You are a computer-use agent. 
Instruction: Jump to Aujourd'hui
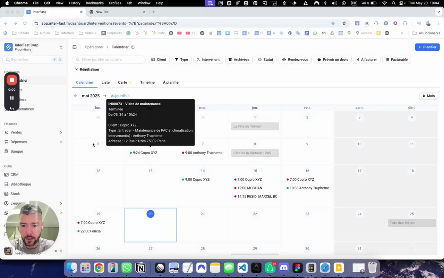(x=120, y=96)
